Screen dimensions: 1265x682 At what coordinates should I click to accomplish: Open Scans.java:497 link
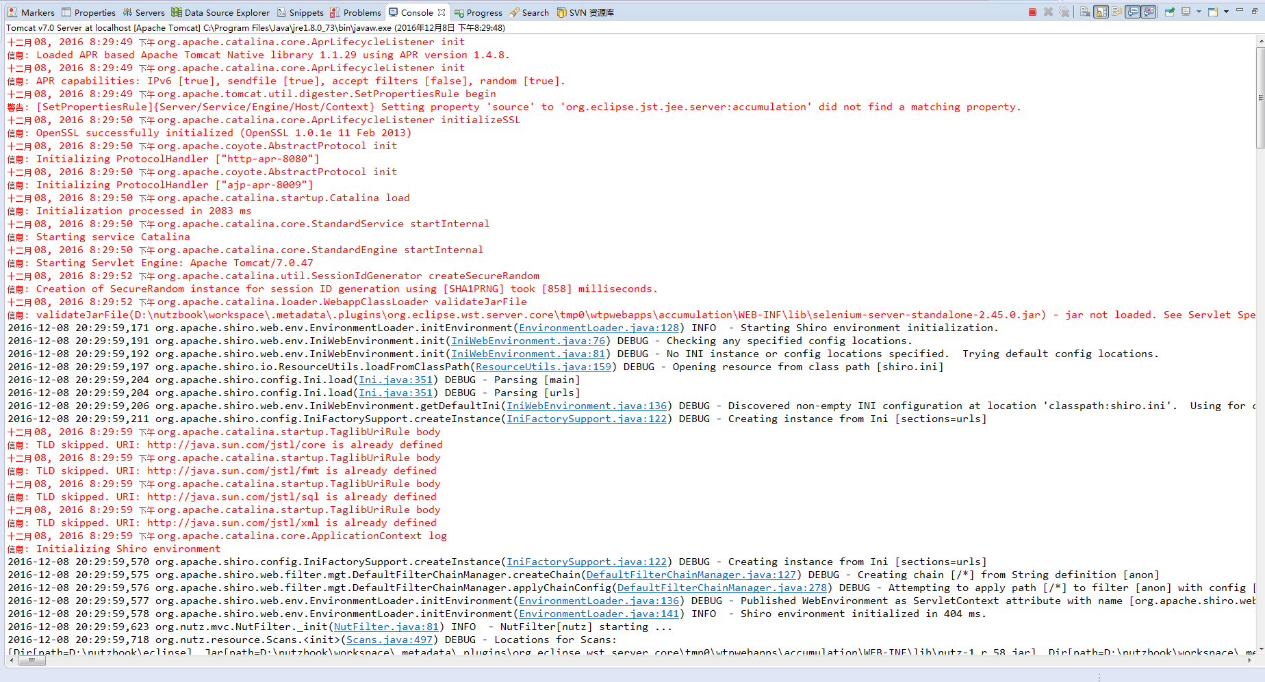[389, 640]
